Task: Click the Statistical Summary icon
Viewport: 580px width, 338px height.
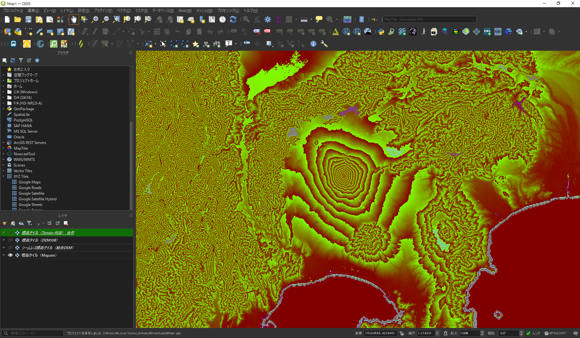Action: click(278, 19)
